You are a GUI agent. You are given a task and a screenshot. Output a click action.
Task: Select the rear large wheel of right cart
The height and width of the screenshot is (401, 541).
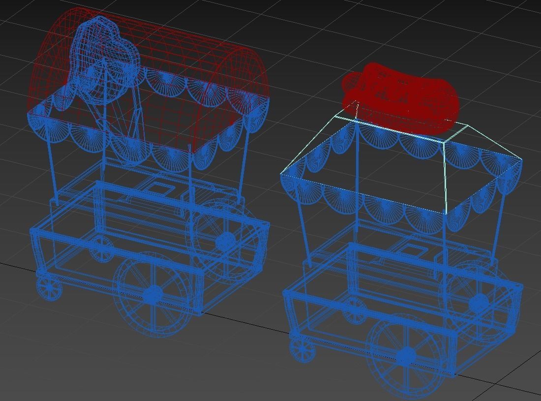478,302
